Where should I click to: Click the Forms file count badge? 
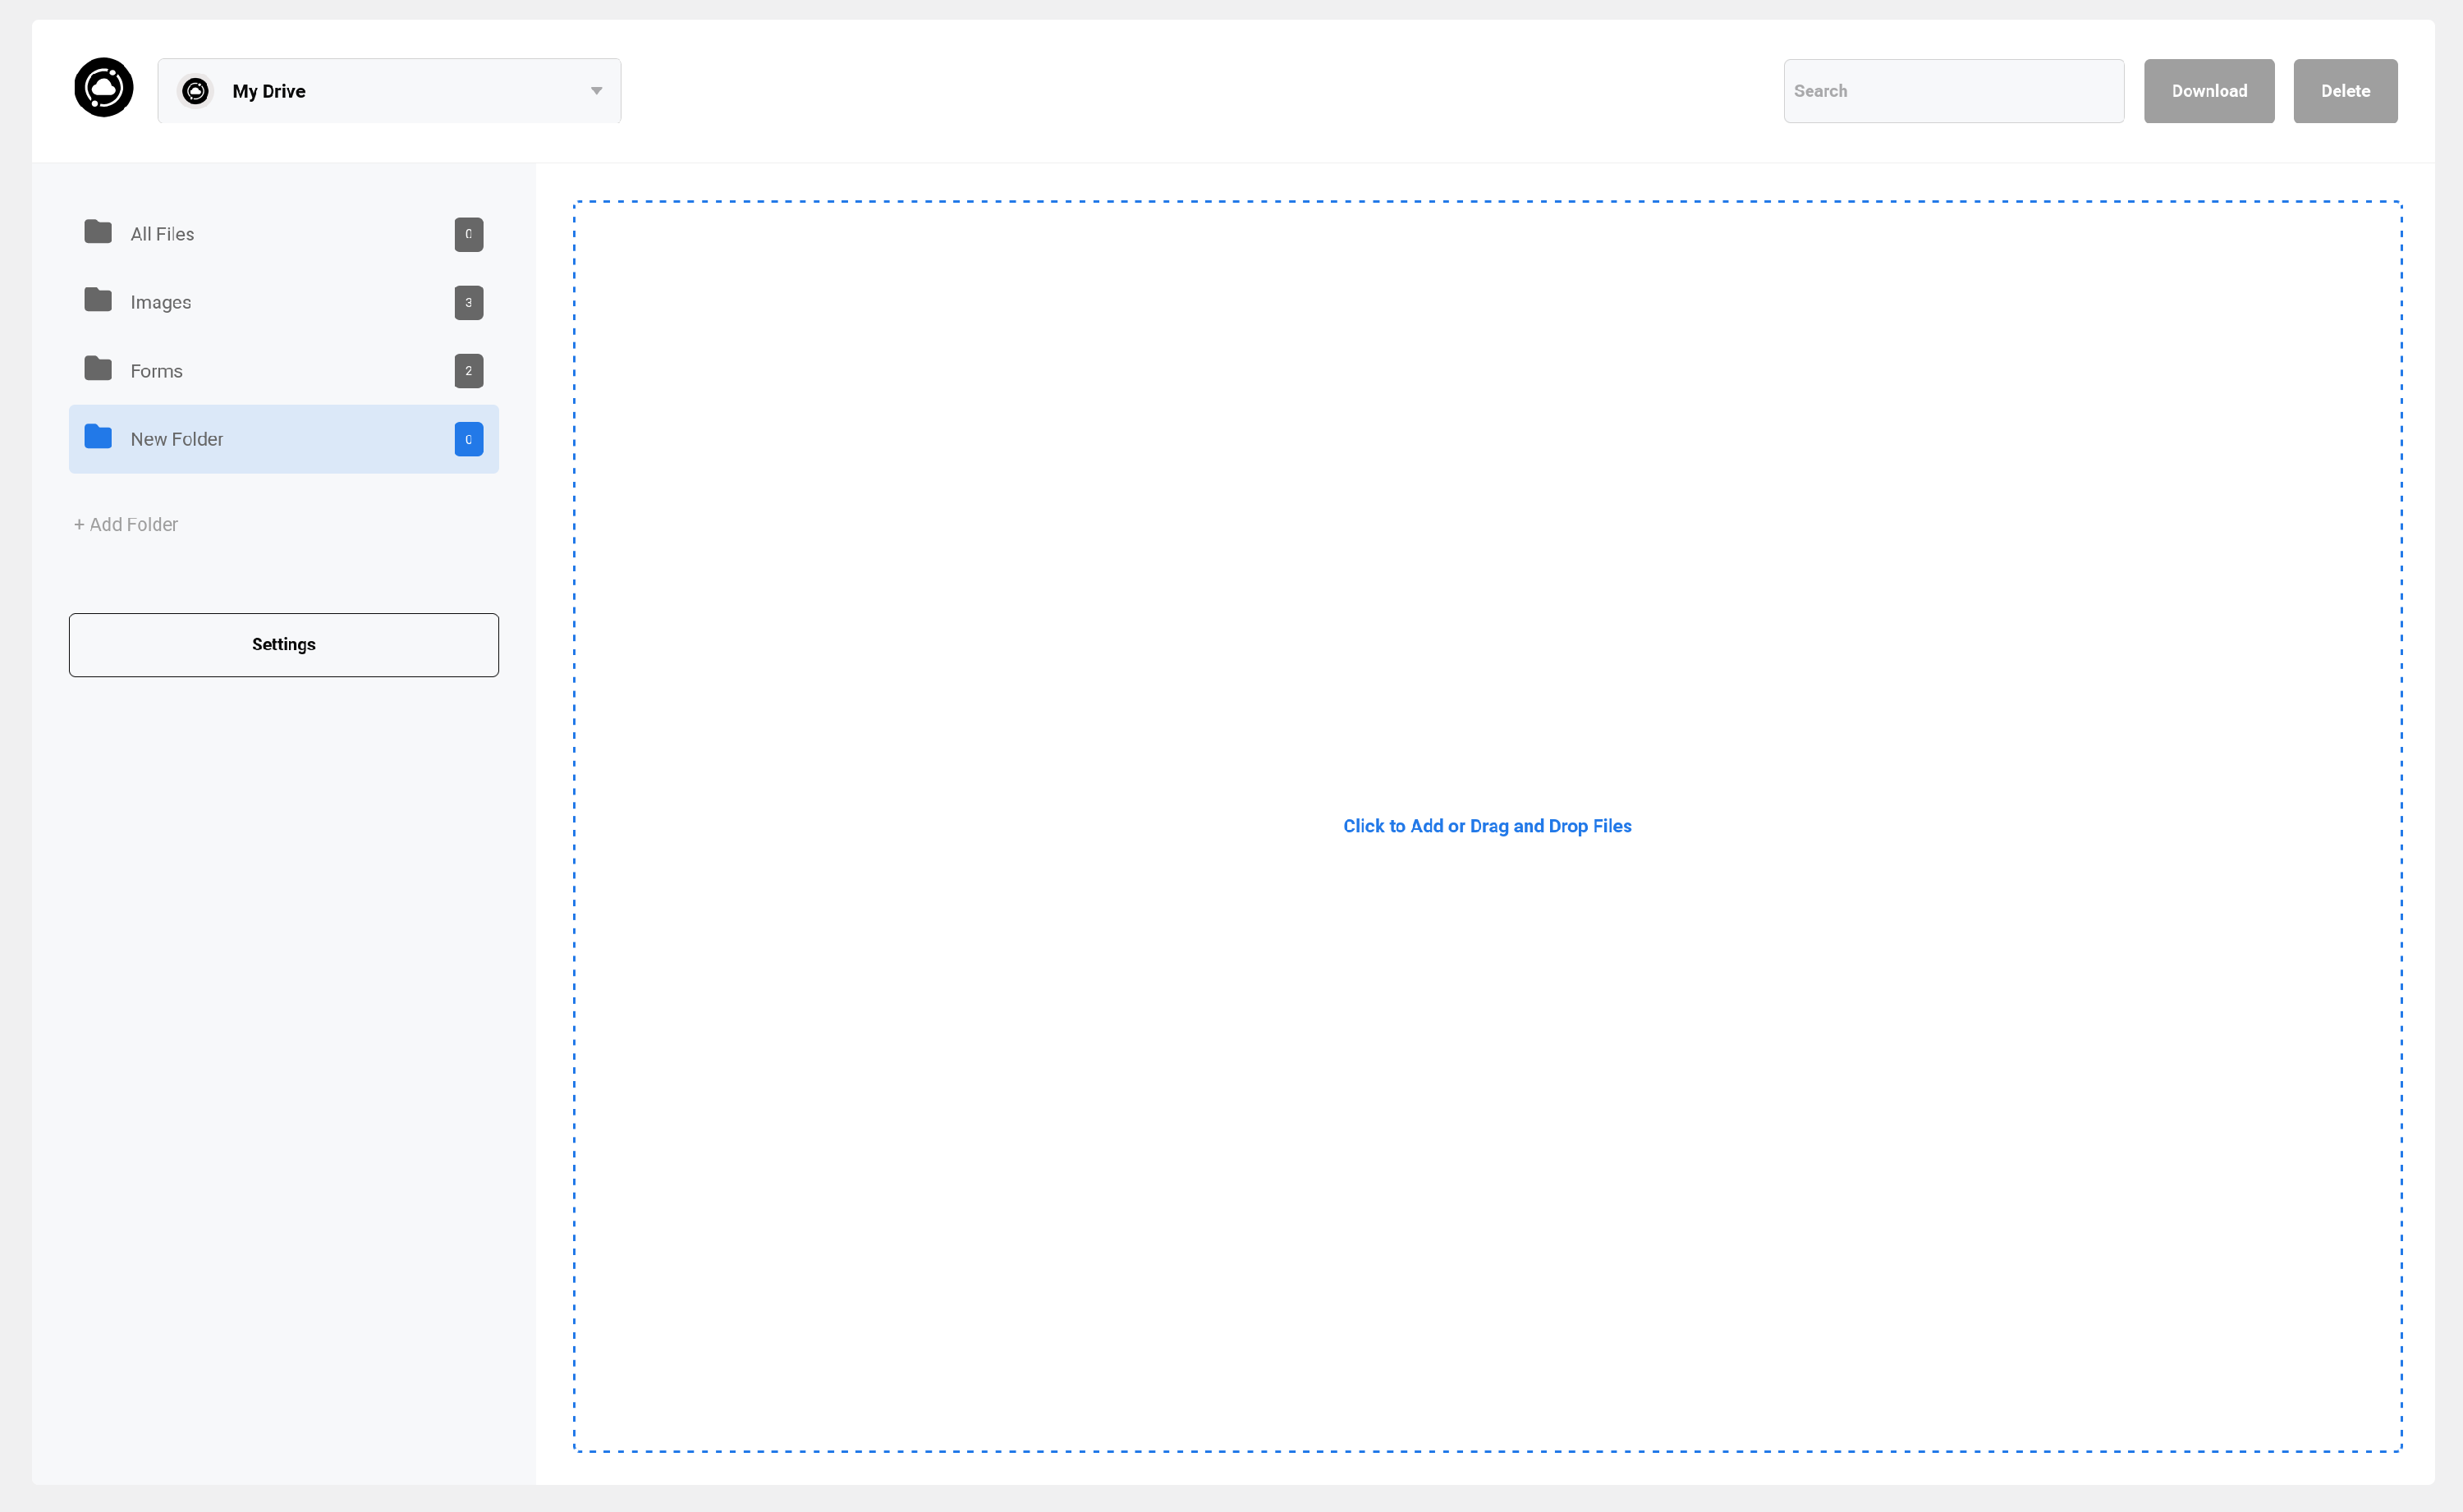click(468, 371)
